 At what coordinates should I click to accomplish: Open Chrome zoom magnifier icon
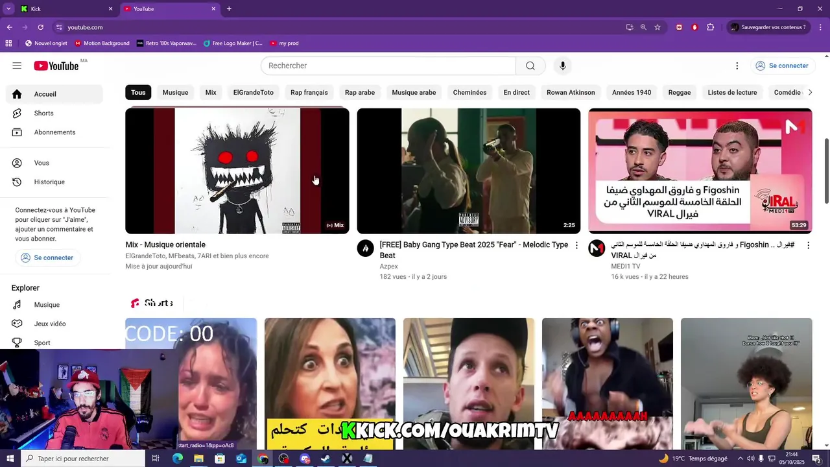coord(643,27)
